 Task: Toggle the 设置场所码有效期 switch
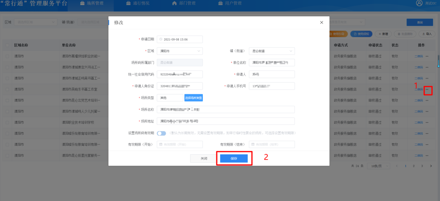coord(161,133)
